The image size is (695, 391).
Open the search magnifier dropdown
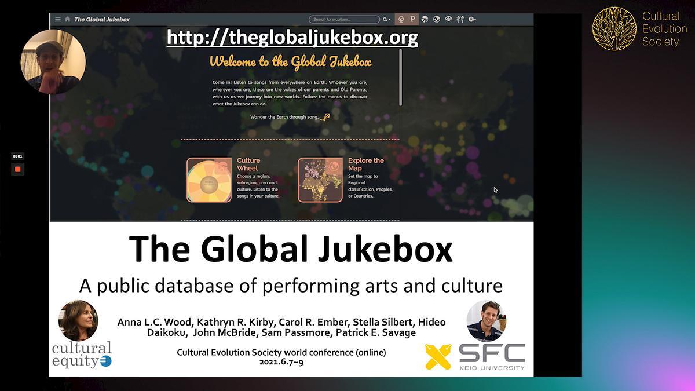click(x=386, y=19)
